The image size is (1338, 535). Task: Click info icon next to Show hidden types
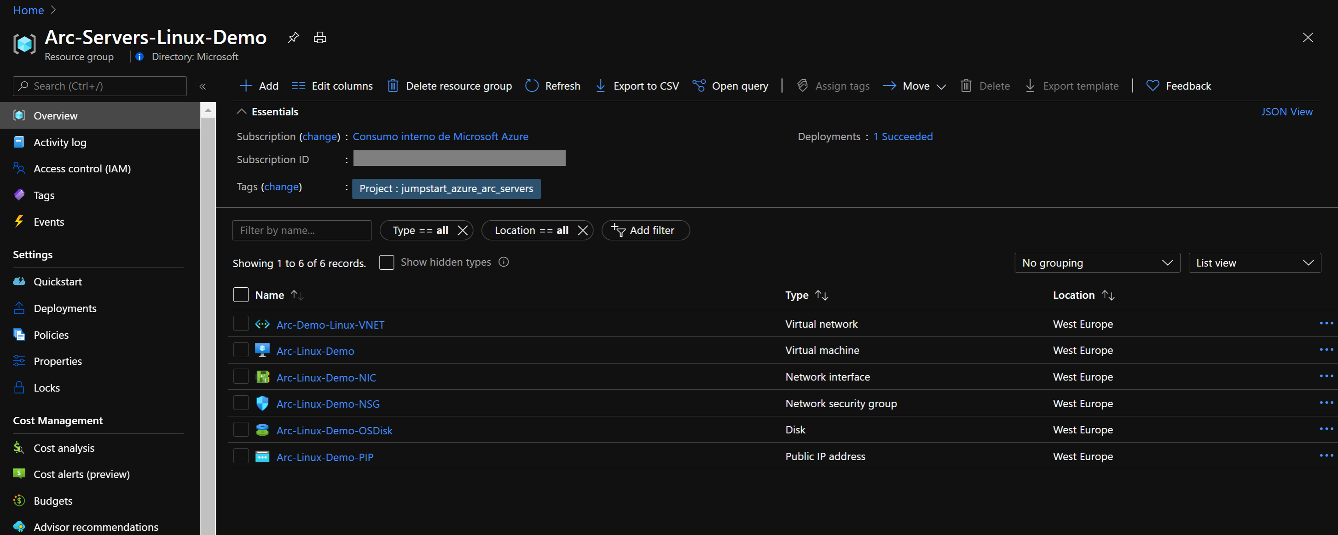click(x=504, y=262)
